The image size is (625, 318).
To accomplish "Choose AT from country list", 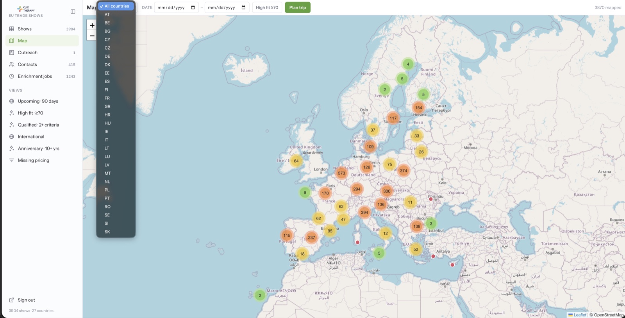I will click(116, 14).
